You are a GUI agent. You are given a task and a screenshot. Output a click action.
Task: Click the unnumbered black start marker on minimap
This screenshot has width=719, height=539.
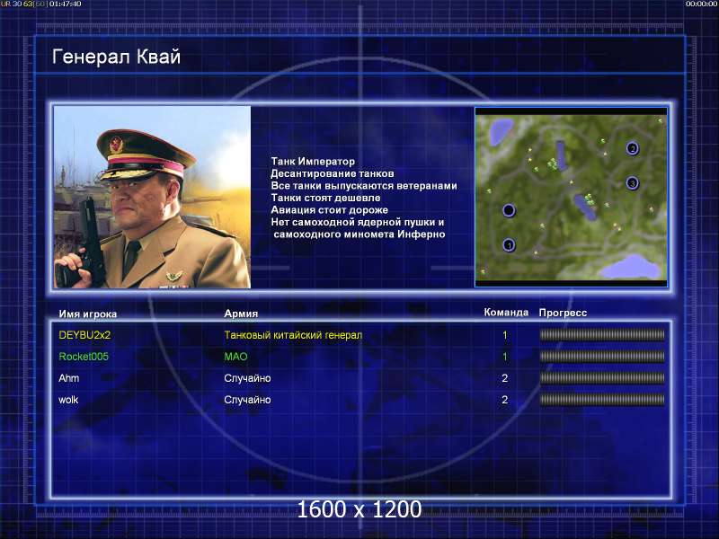pyautogui.click(x=509, y=210)
